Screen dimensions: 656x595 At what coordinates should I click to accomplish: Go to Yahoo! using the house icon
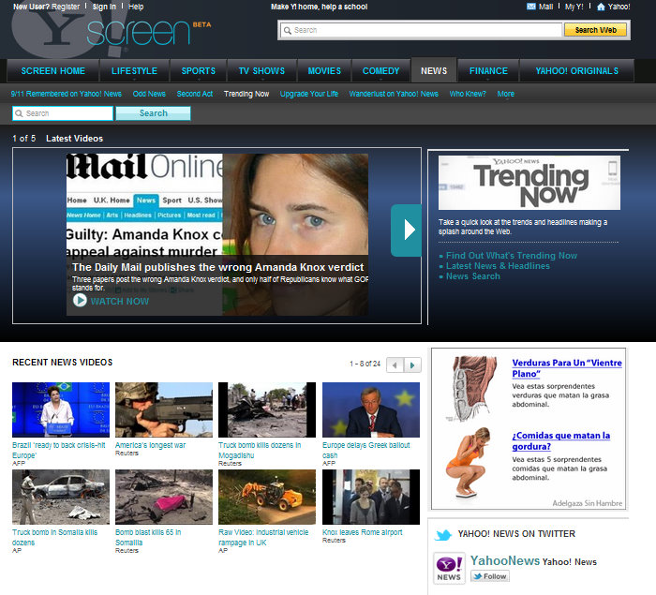click(x=601, y=7)
